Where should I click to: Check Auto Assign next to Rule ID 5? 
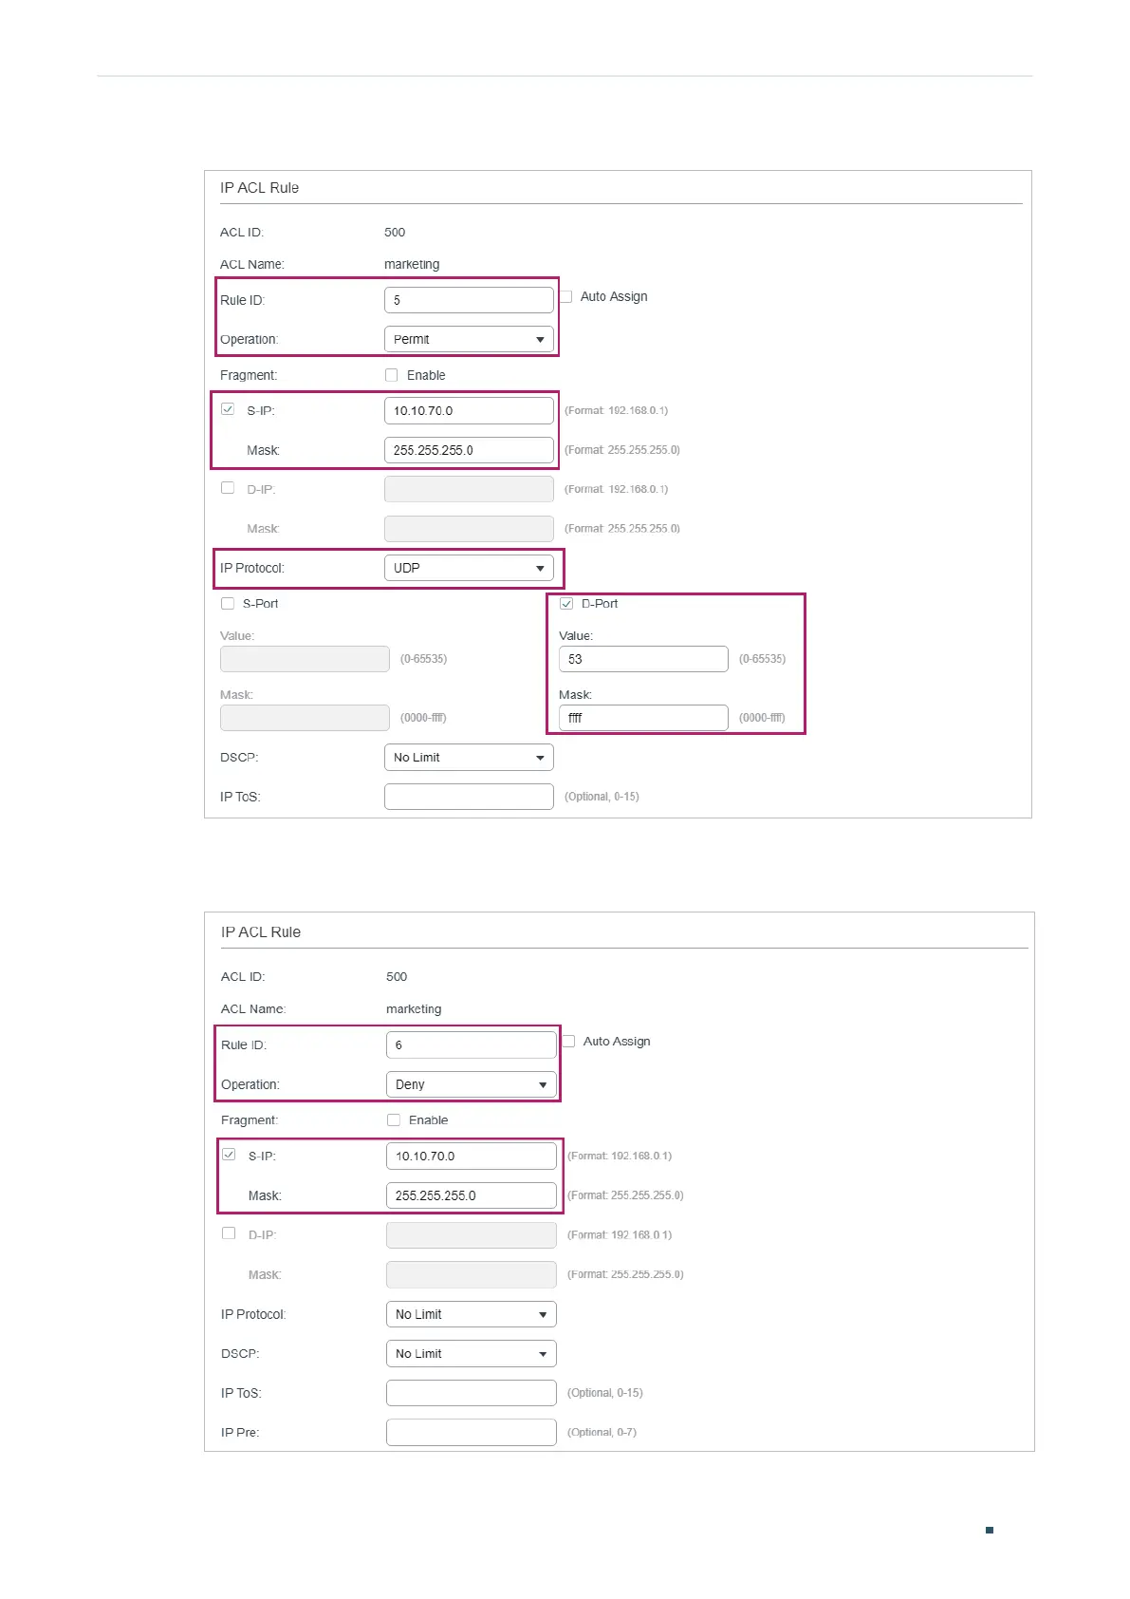pos(566,296)
